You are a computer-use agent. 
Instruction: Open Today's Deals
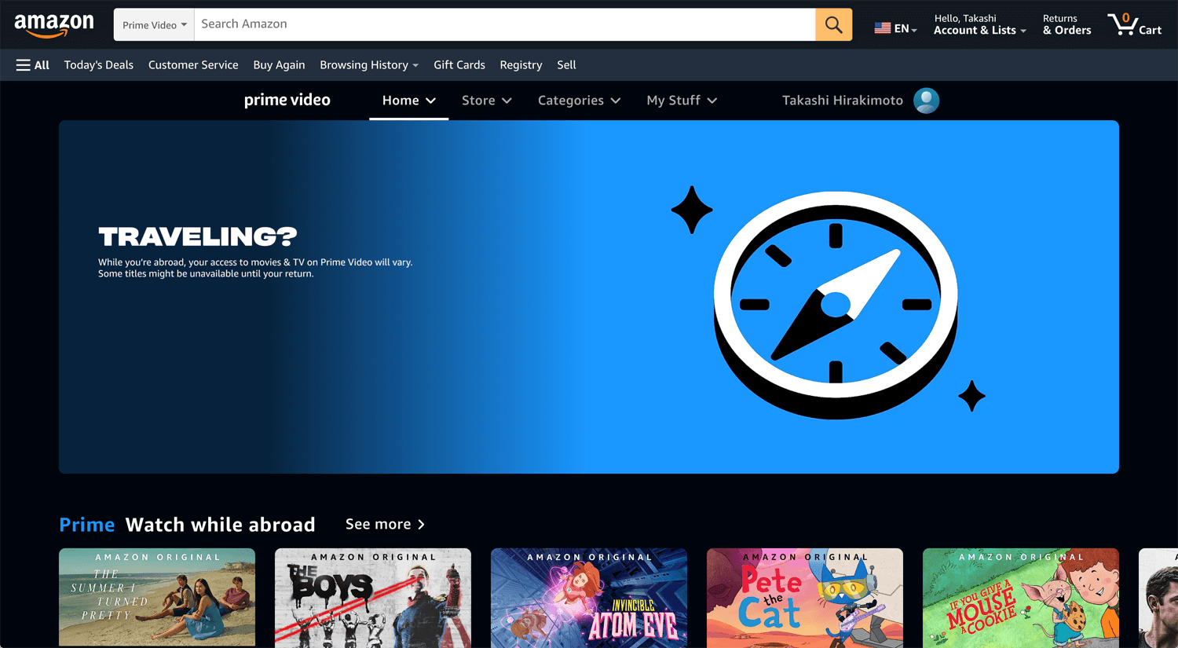99,65
